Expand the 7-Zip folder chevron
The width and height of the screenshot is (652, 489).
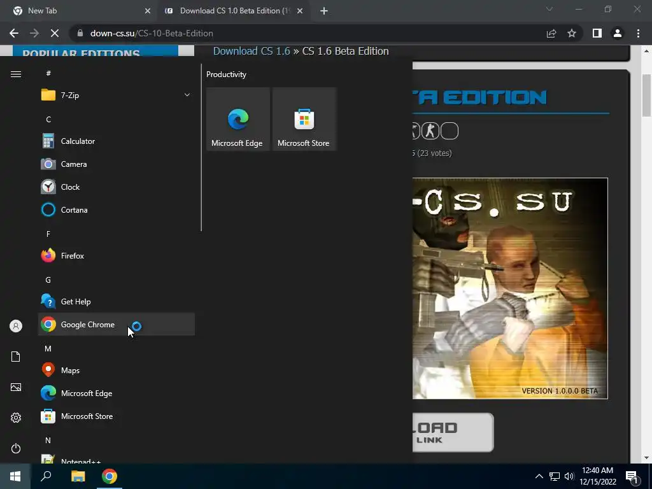[187, 96]
